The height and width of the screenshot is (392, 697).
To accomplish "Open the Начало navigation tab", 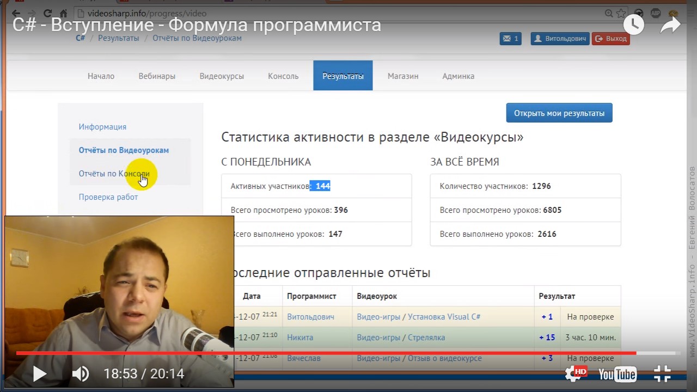I will click(101, 76).
